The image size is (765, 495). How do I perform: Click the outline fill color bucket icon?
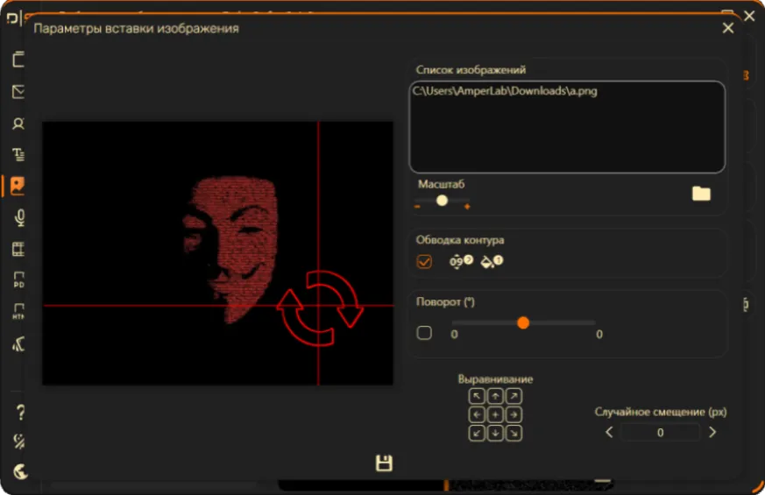(492, 261)
